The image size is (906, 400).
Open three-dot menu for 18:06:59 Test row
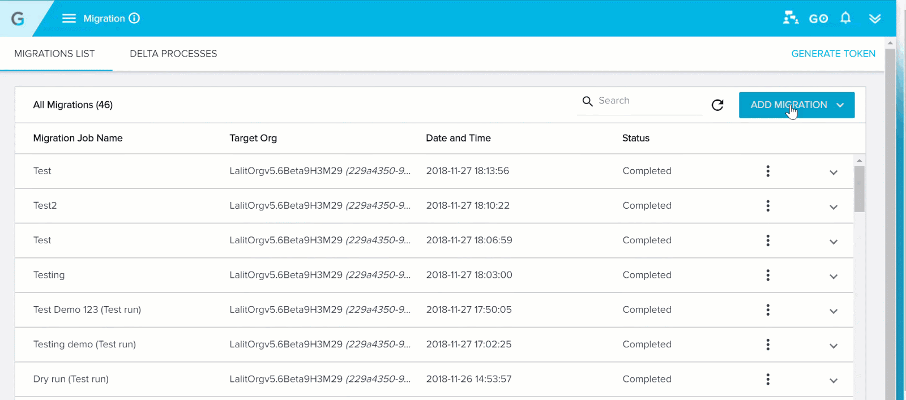coord(768,240)
